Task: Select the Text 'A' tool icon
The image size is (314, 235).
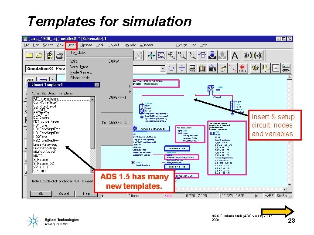Action: click(x=235, y=55)
